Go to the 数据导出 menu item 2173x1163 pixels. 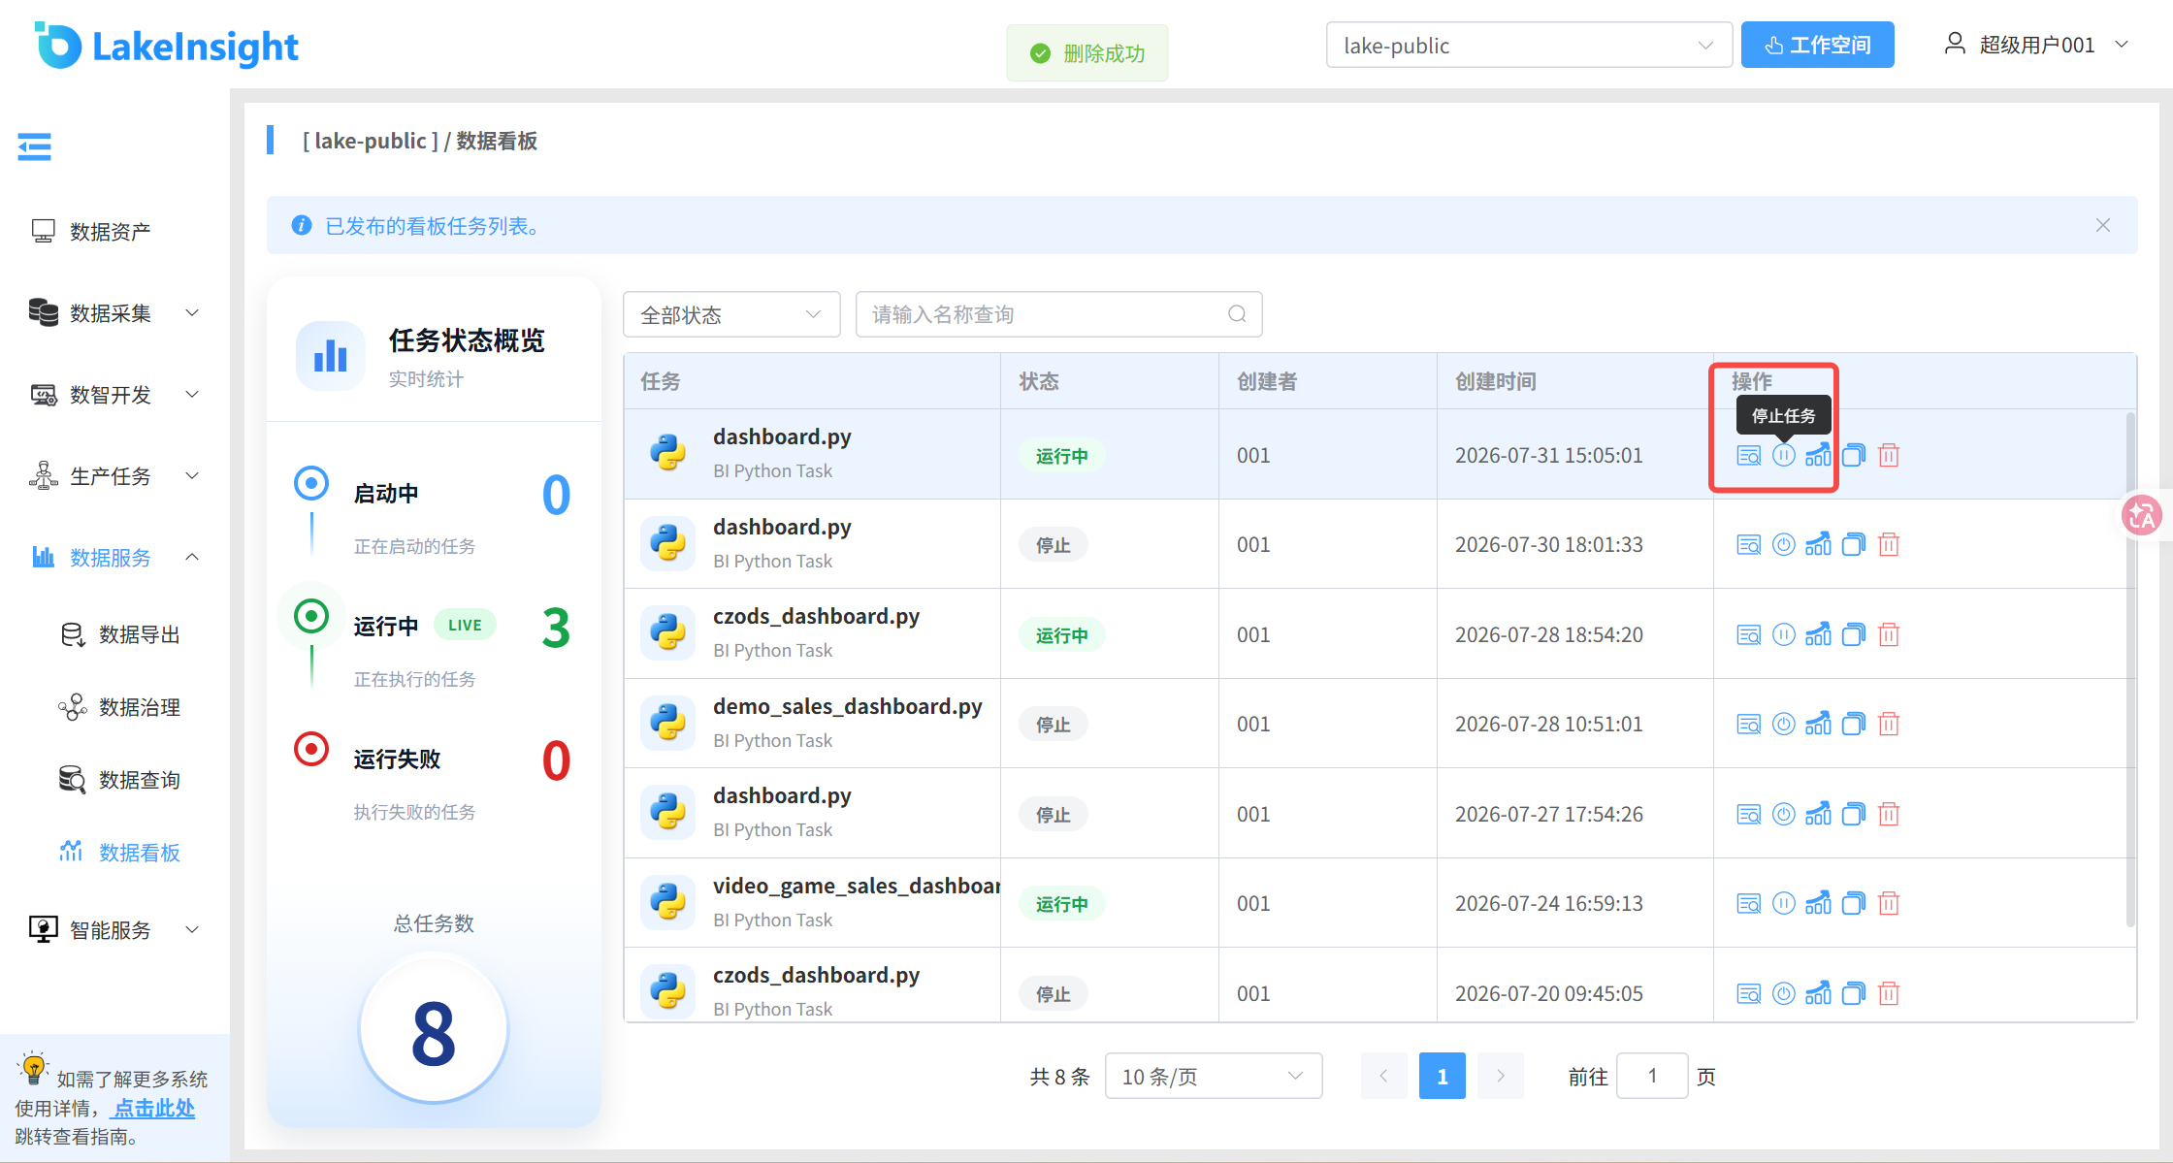tap(139, 634)
